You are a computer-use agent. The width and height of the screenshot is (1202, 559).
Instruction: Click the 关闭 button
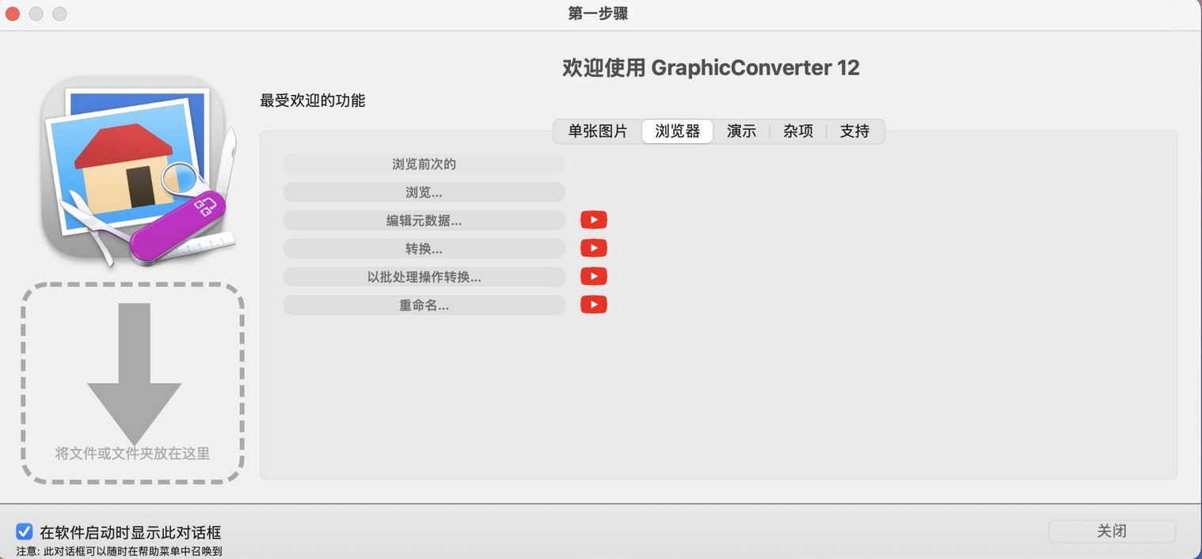[1112, 531]
